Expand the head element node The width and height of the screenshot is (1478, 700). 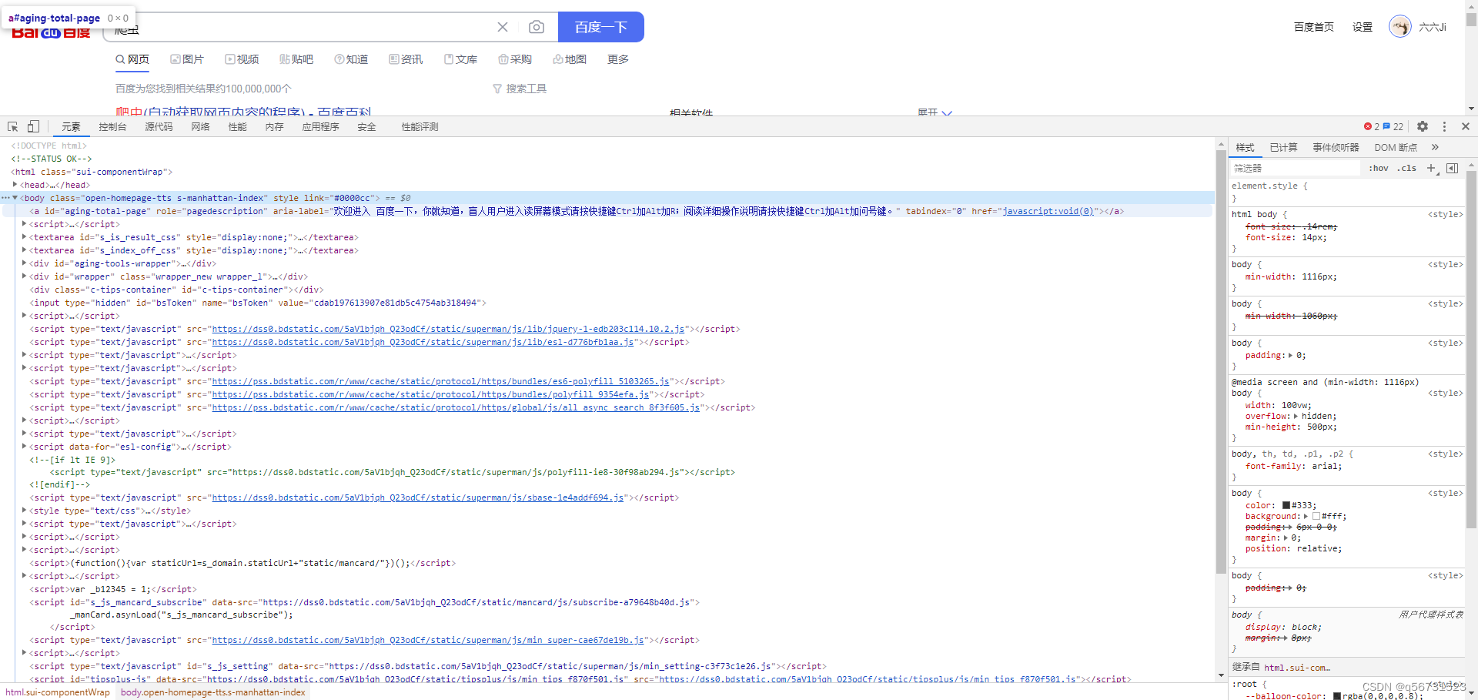[15, 185]
